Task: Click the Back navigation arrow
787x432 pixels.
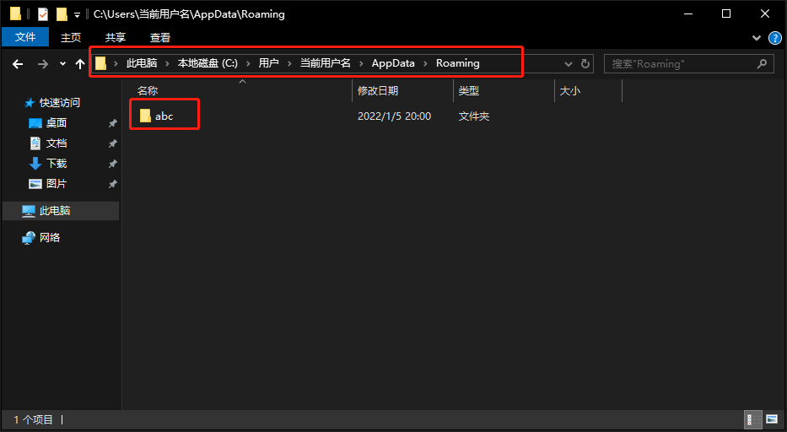Action: tap(17, 63)
